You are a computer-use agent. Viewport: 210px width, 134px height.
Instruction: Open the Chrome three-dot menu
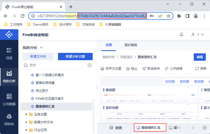(204, 16)
